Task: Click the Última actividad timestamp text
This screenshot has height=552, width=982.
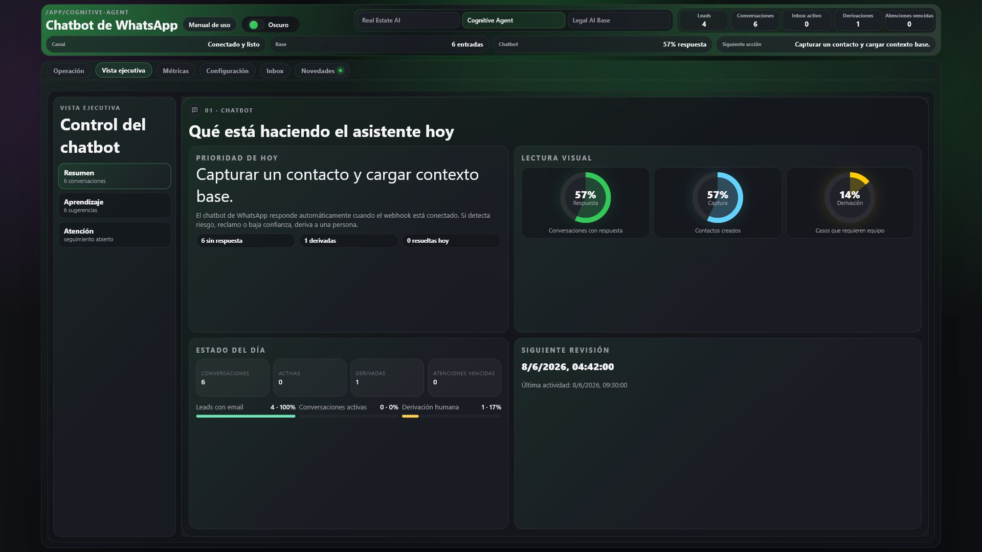Action: (574, 385)
